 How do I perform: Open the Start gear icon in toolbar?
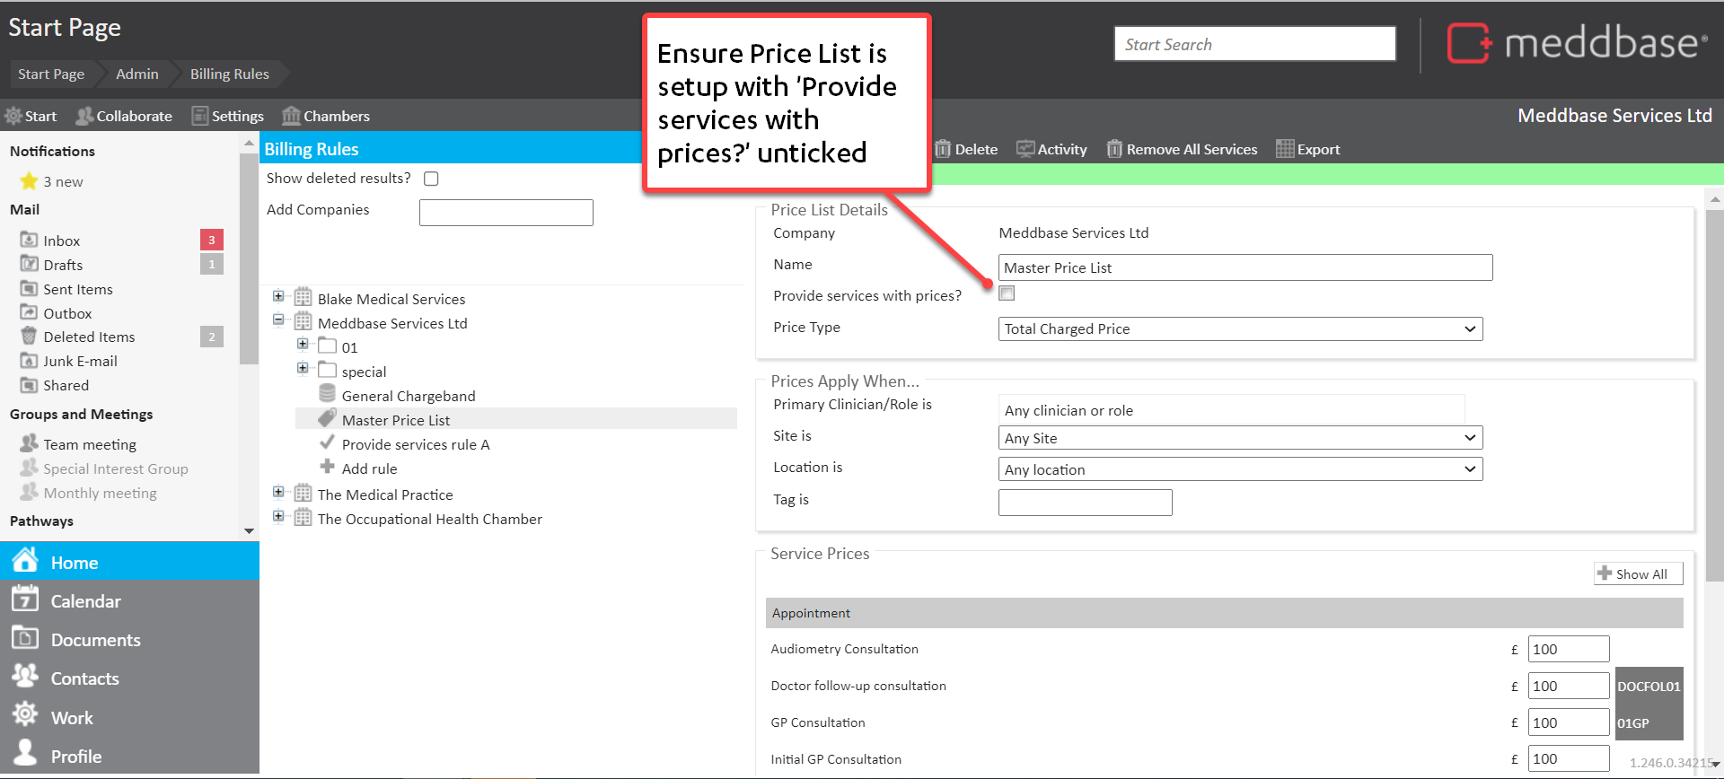(x=13, y=116)
